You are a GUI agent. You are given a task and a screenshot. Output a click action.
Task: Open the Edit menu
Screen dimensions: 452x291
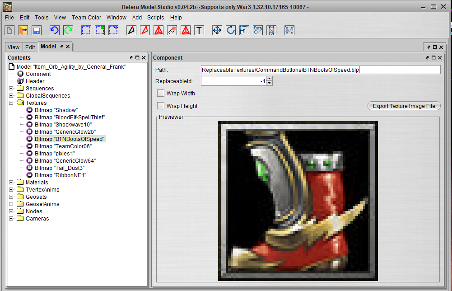[x=24, y=18]
